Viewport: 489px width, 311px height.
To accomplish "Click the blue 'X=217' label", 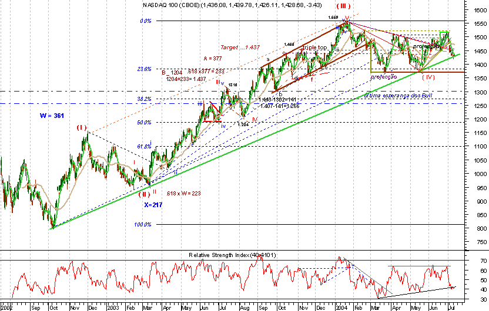I will 153,205.
